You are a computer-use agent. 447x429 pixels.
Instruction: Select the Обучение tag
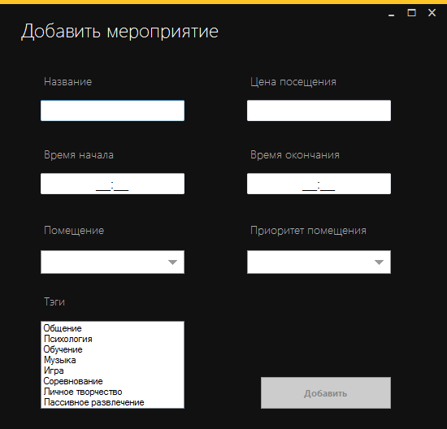(112, 349)
